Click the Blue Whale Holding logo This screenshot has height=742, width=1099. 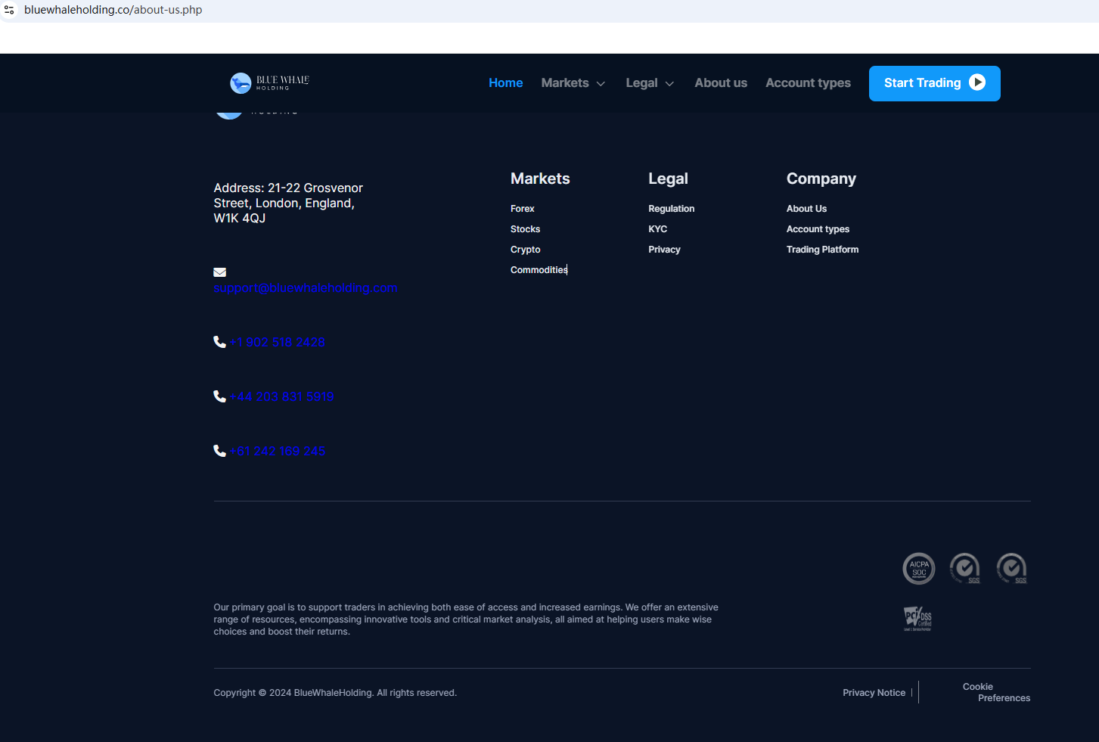[x=269, y=83]
